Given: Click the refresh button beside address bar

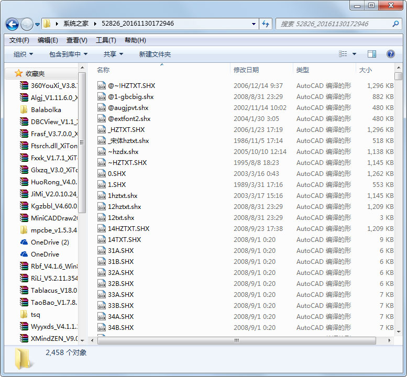Looking at the screenshot, I should pyautogui.click(x=265, y=24).
